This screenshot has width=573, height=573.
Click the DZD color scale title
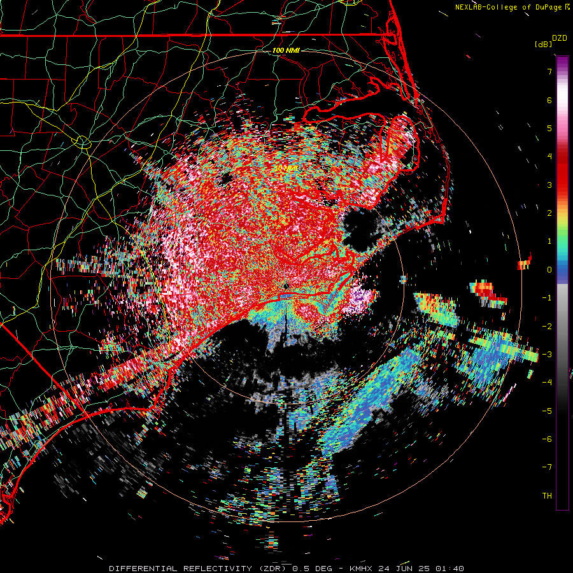click(560, 38)
